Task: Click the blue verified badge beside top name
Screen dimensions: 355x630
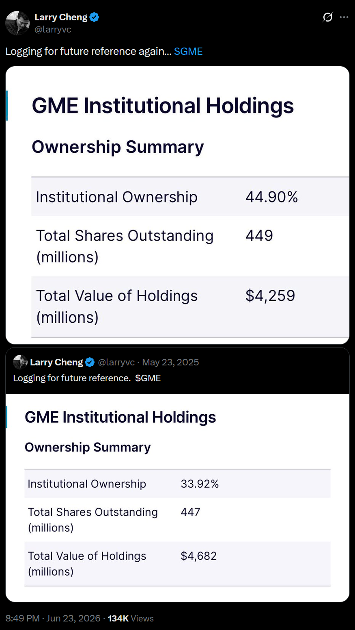Action: coord(95,17)
